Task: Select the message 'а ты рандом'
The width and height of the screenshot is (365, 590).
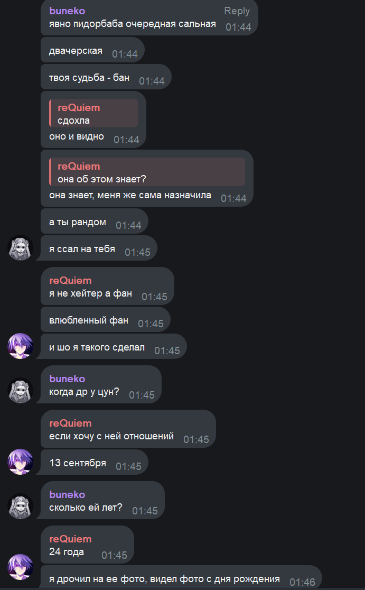Action: pyautogui.click(x=95, y=221)
